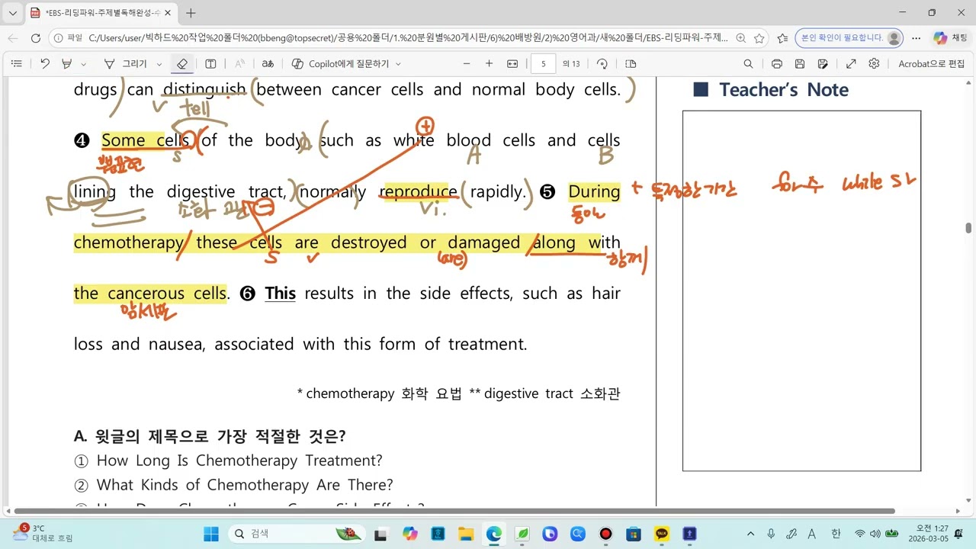Viewport: 976px width, 549px height.
Task: Click the address bar file path
Action: tap(408, 38)
